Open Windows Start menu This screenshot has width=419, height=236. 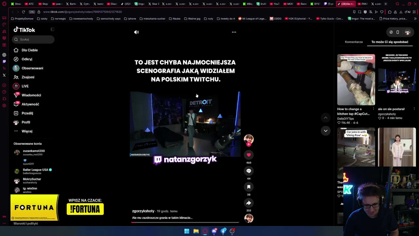point(187,231)
